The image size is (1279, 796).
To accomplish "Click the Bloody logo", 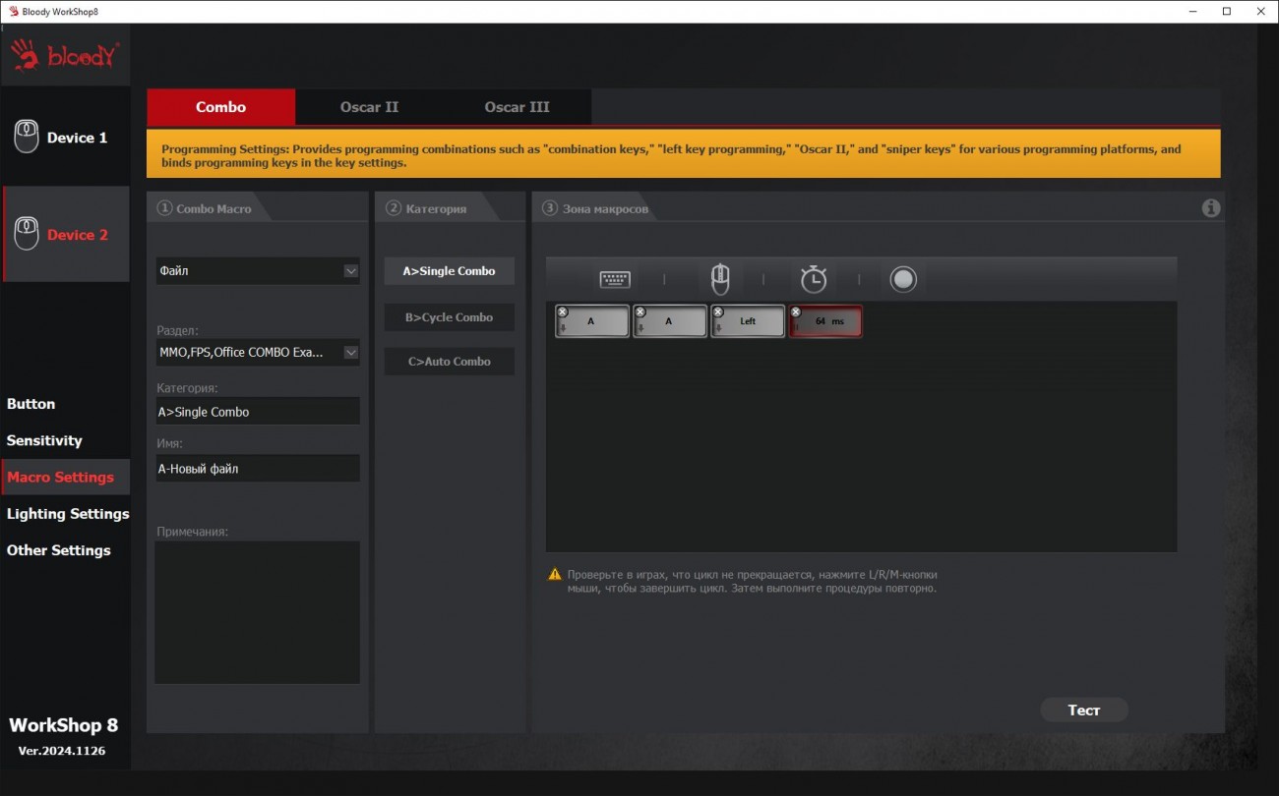I will (x=66, y=57).
